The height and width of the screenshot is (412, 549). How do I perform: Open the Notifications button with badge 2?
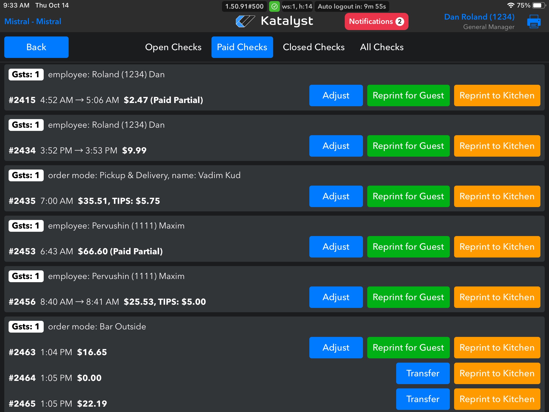pos(376,21)
